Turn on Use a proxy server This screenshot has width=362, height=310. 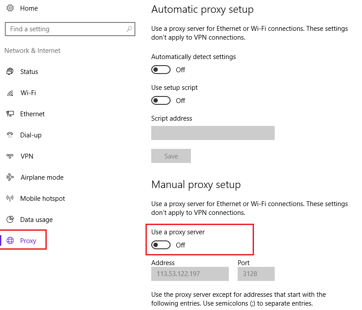coord(161,245)
